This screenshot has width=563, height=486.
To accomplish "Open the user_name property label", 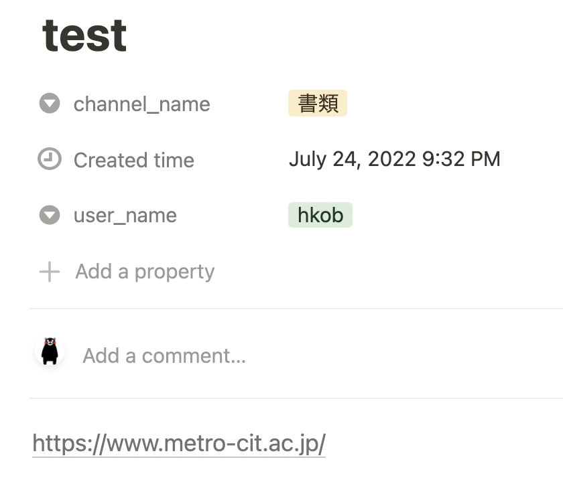I will click(x=125, y=216).
